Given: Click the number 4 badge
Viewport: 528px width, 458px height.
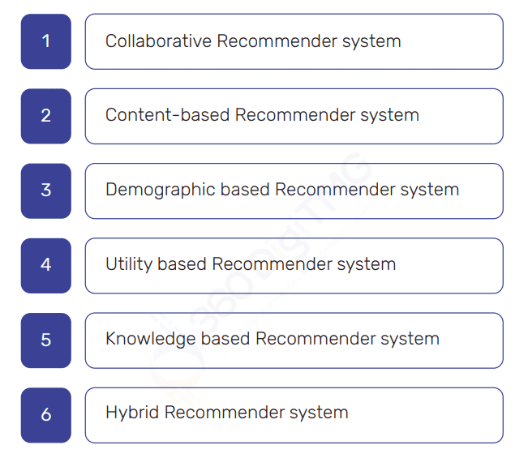Looking at the screenshot, I should coord(45,265).
